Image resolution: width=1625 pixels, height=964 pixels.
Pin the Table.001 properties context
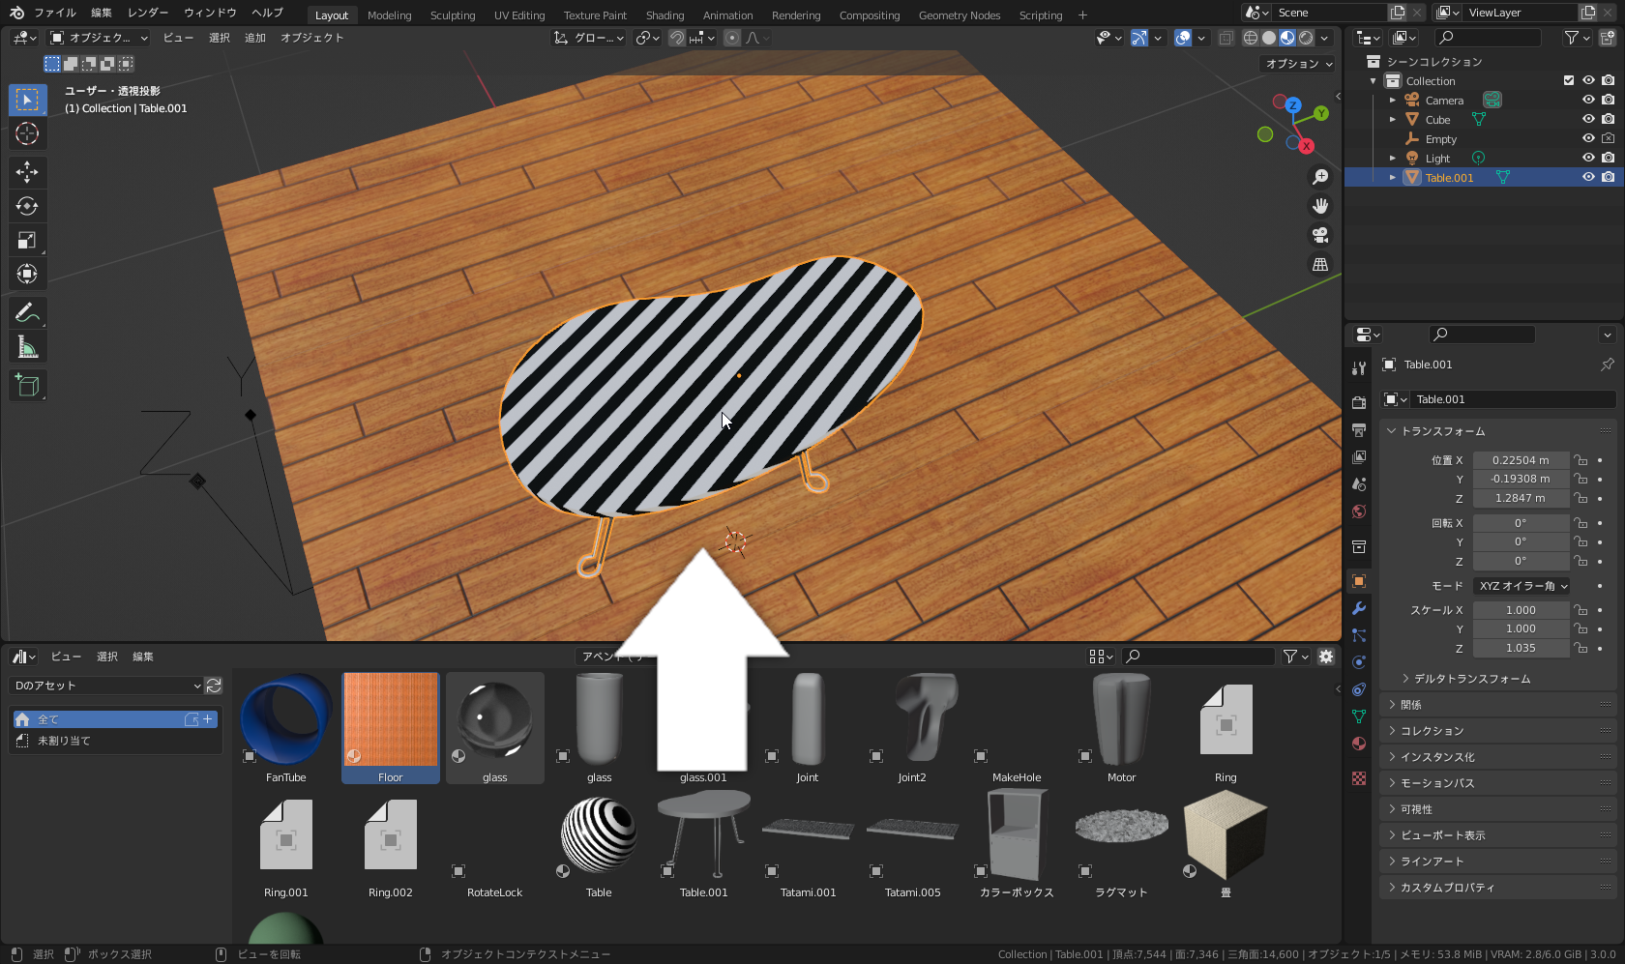click(1607, 365)
